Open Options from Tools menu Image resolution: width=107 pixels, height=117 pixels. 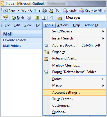pos(74,112)
